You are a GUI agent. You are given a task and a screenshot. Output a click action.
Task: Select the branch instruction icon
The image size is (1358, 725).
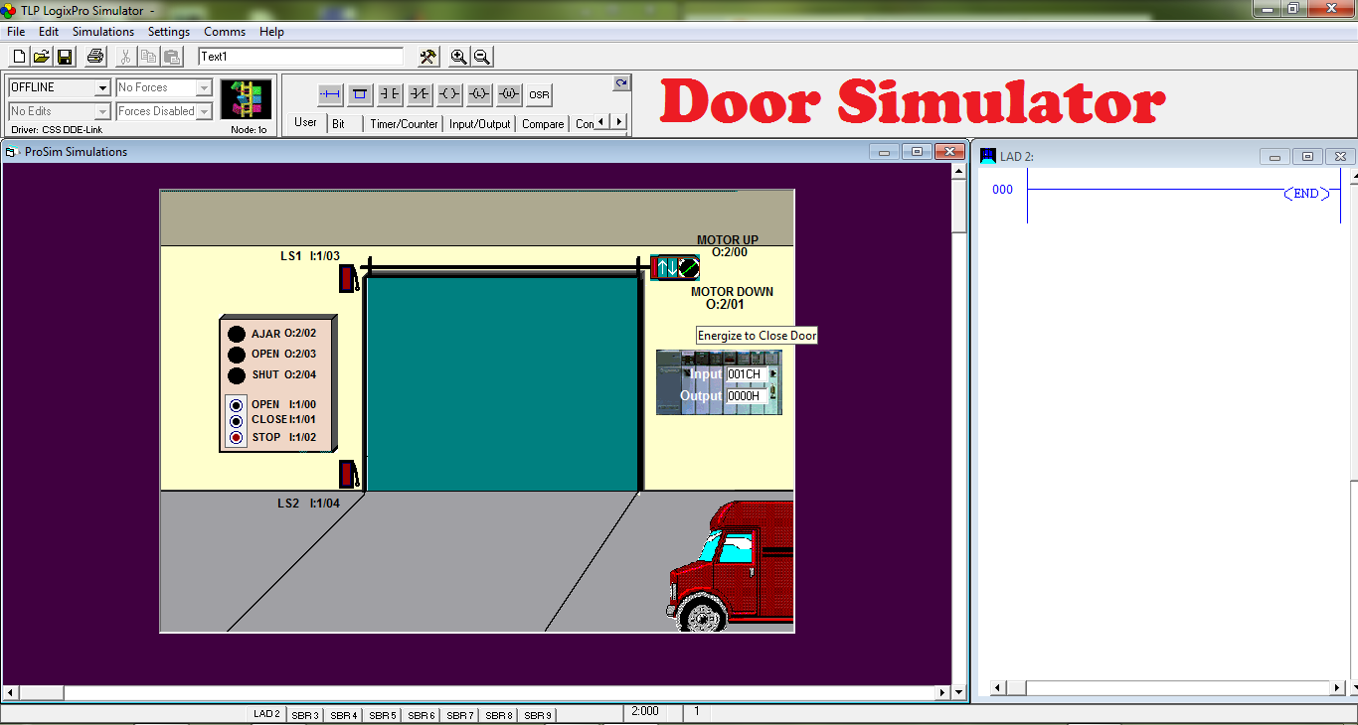pyautogui.click(x=360, y=93)
